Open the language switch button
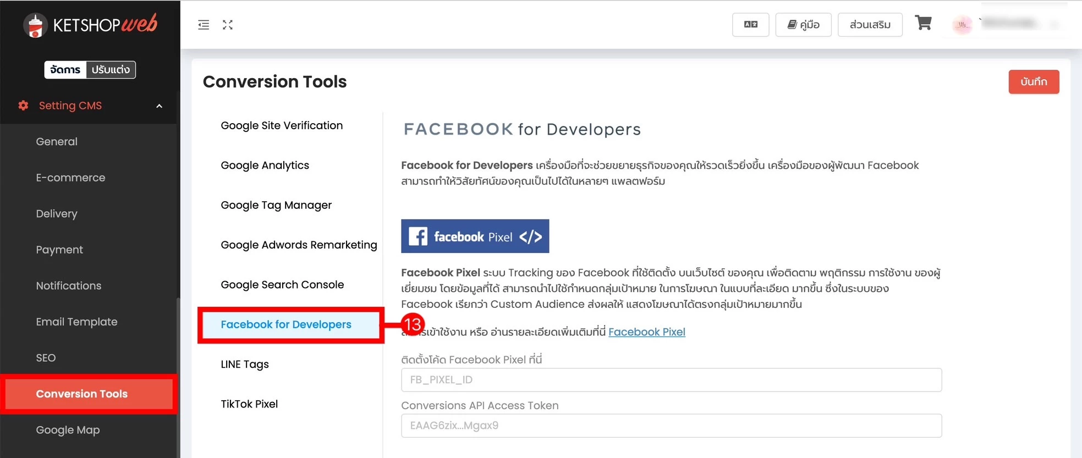The image size is (1082, 458). pos(750,25)
